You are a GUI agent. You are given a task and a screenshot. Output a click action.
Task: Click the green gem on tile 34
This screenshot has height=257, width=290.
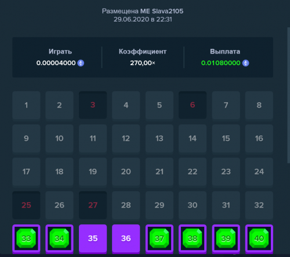(x=59, y=238)
